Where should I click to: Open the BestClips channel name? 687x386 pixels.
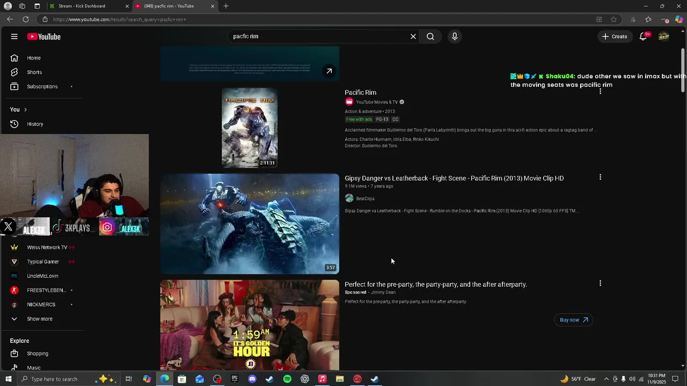point(366,199)
